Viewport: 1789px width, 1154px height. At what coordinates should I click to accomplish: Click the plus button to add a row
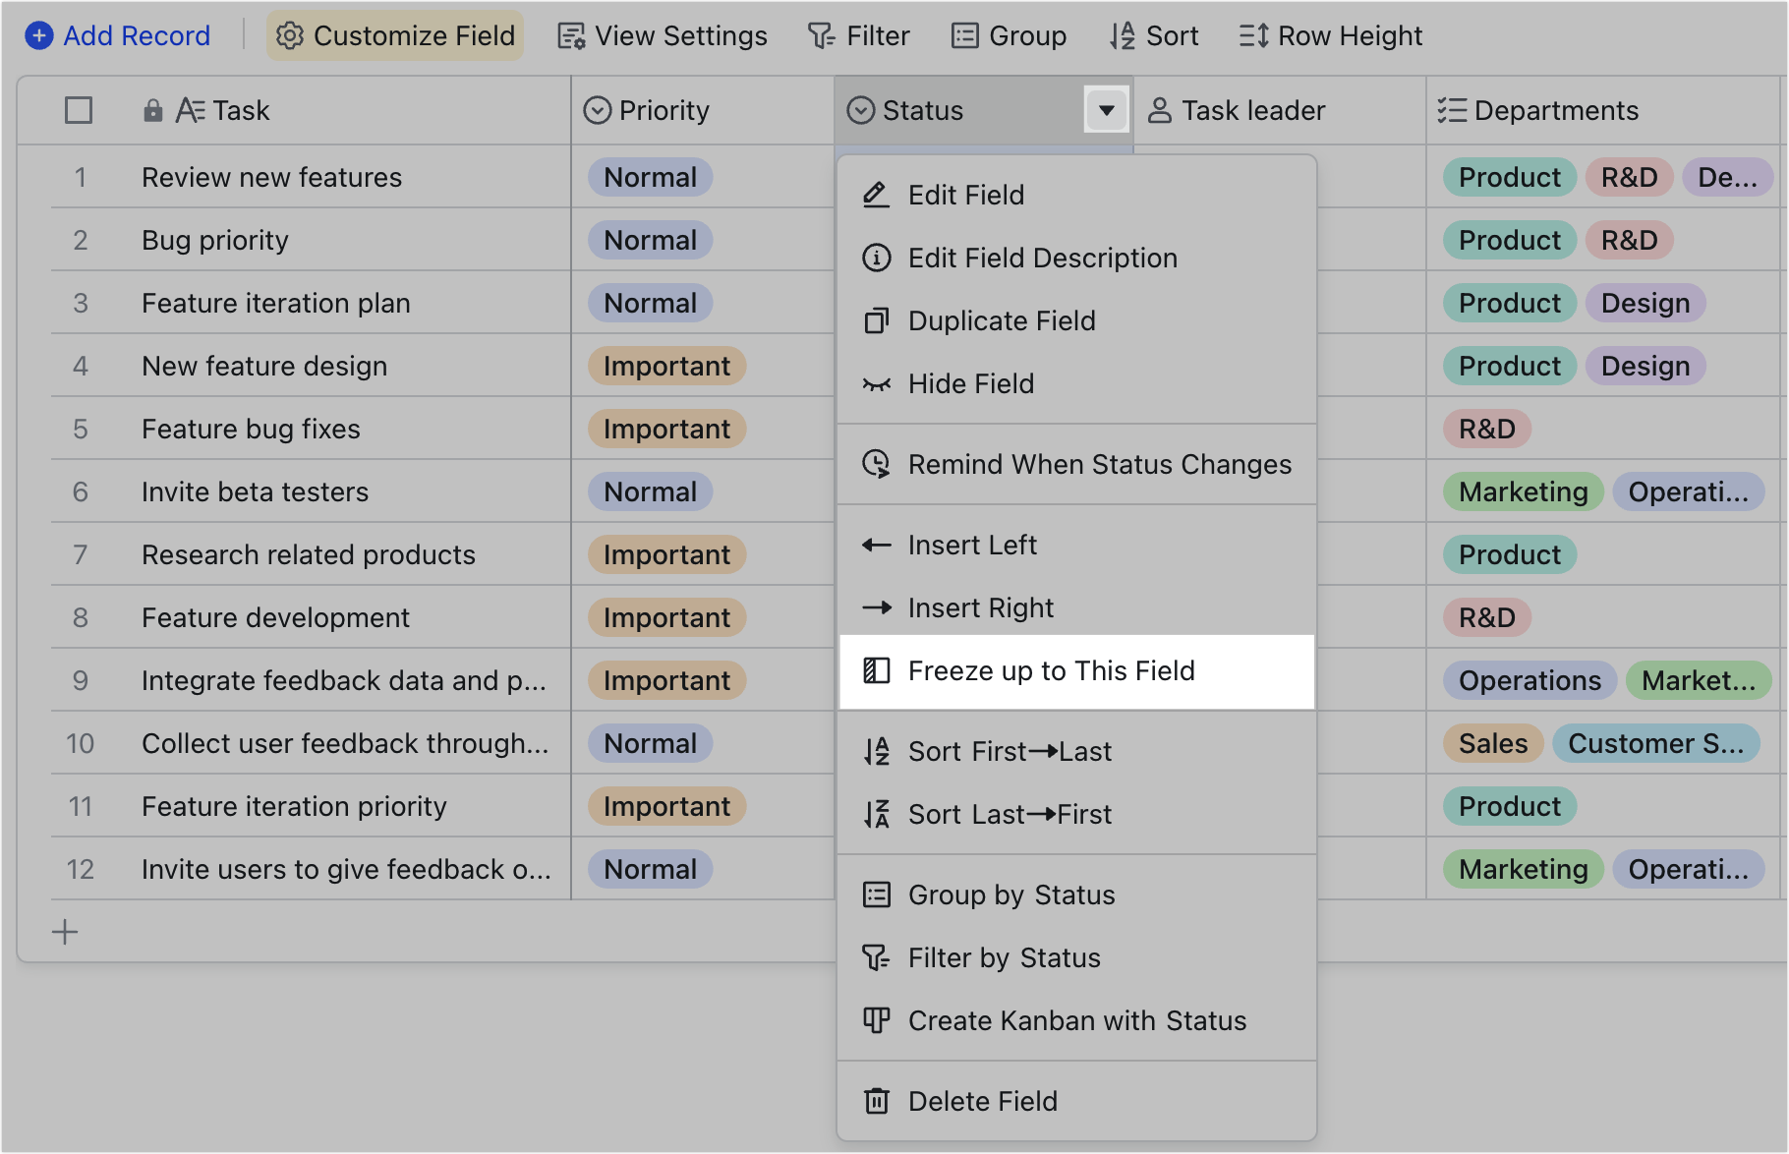(65, 931)
